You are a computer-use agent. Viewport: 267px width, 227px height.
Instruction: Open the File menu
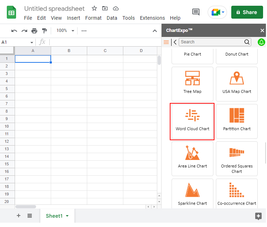tap(28, 18)
